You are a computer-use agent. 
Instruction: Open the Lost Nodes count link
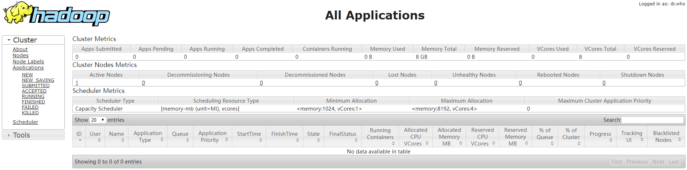(x=377, y=83)
